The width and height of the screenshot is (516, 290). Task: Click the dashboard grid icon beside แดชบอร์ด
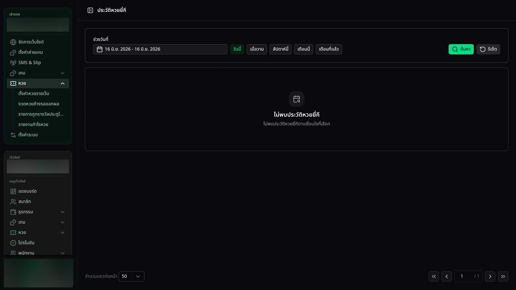tap(13, 191)
